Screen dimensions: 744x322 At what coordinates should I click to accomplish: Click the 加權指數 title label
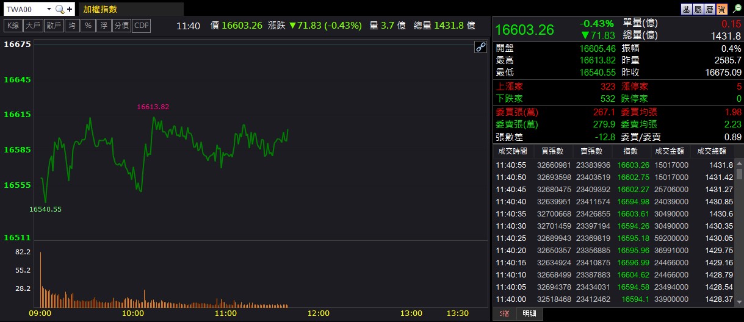[x=100, y=9]
